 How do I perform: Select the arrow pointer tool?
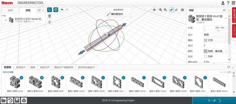click(x=50, y=10)
